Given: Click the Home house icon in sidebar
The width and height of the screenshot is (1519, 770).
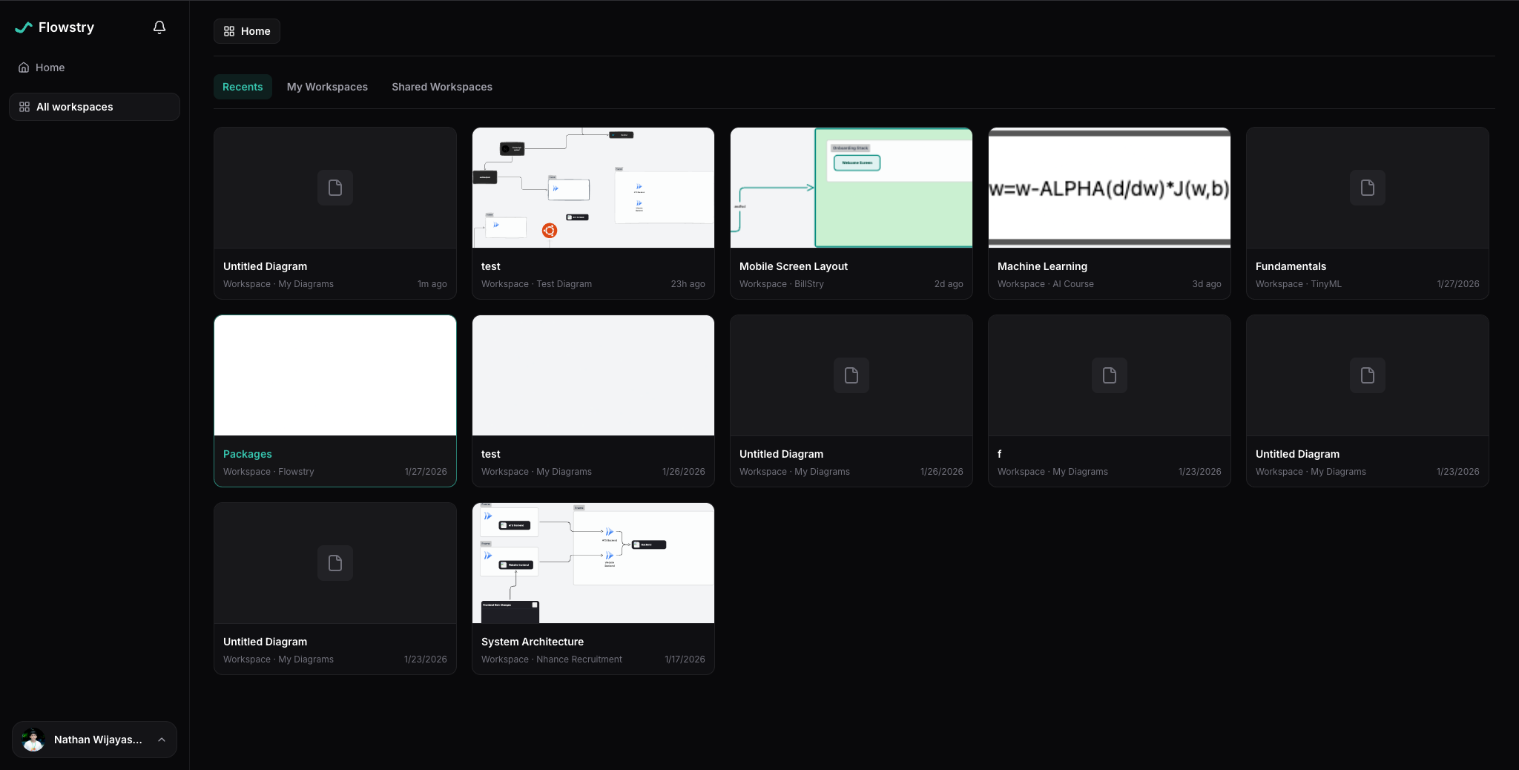Looking at the screenshot, I should tap(24, 68).
